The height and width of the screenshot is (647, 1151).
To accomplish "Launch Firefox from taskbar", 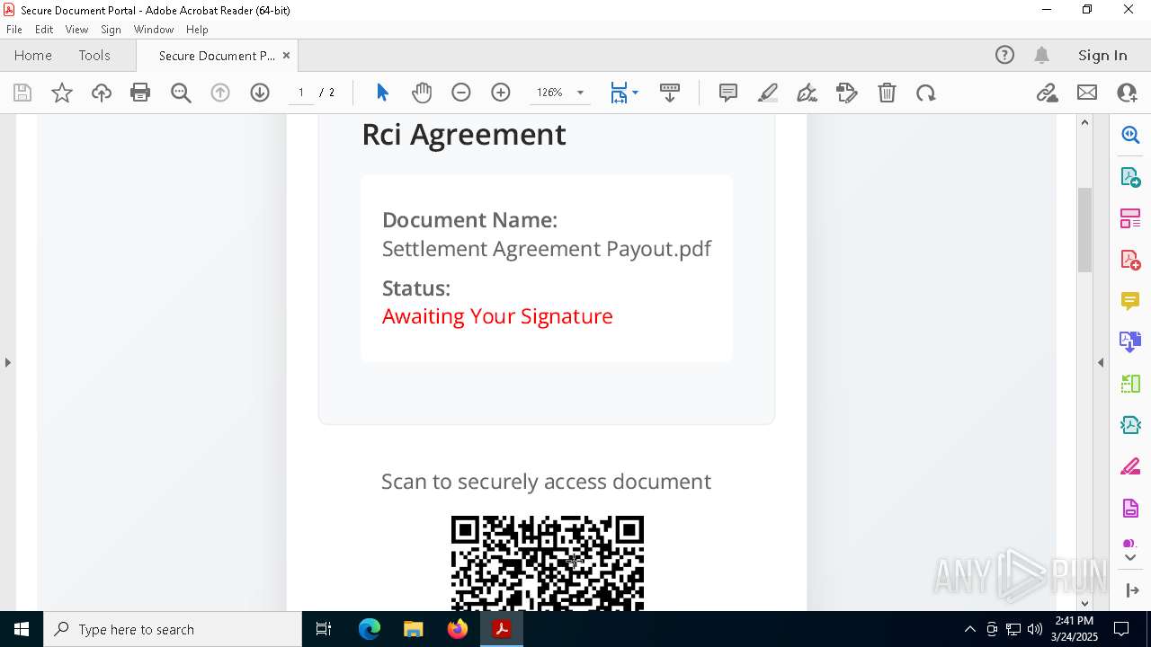I will [x=458, y=629].
